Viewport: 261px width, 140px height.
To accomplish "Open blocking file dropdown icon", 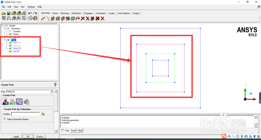I will [24, 14].
